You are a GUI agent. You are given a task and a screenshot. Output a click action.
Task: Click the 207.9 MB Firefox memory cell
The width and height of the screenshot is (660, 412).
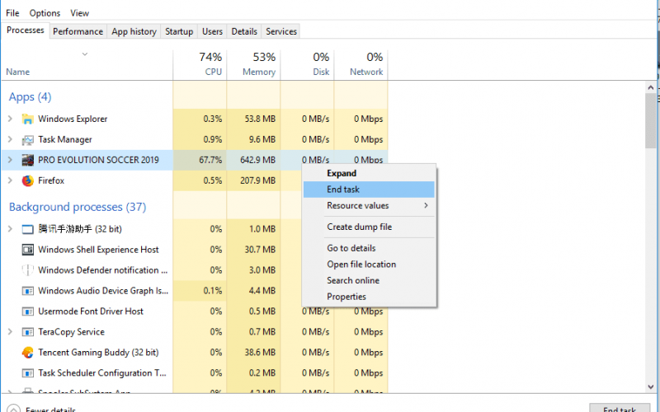coord(254,180)
